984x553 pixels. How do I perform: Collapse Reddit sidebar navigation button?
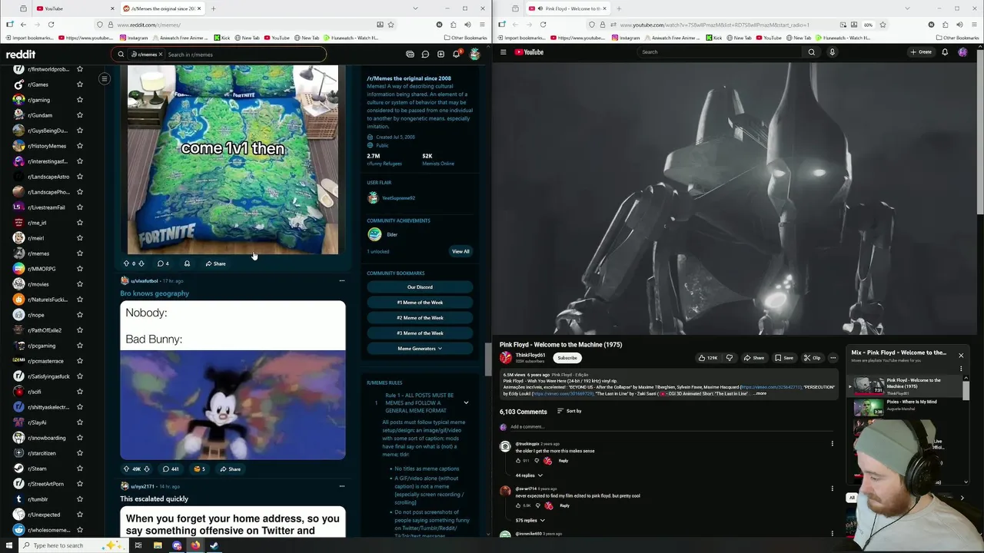(x=105, y=78)
